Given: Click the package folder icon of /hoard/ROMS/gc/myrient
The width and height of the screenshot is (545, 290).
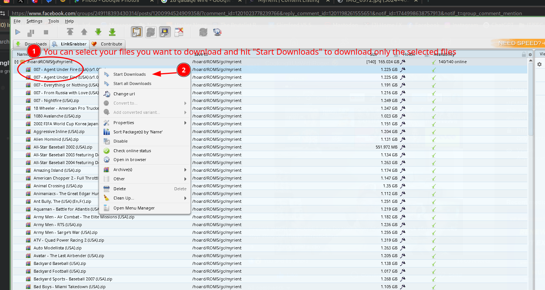Looking at the screenshot, I should tap(22, 62).
